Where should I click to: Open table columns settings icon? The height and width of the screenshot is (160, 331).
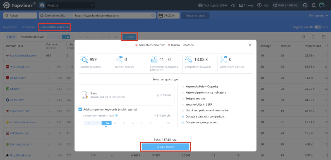coord(314,37)
